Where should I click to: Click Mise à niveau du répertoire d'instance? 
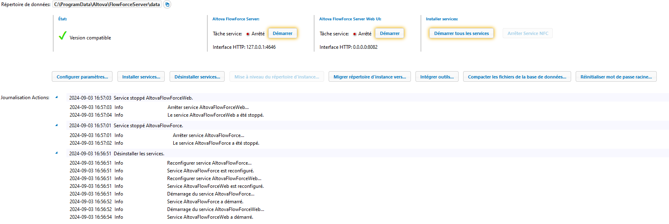click(277, 77)
